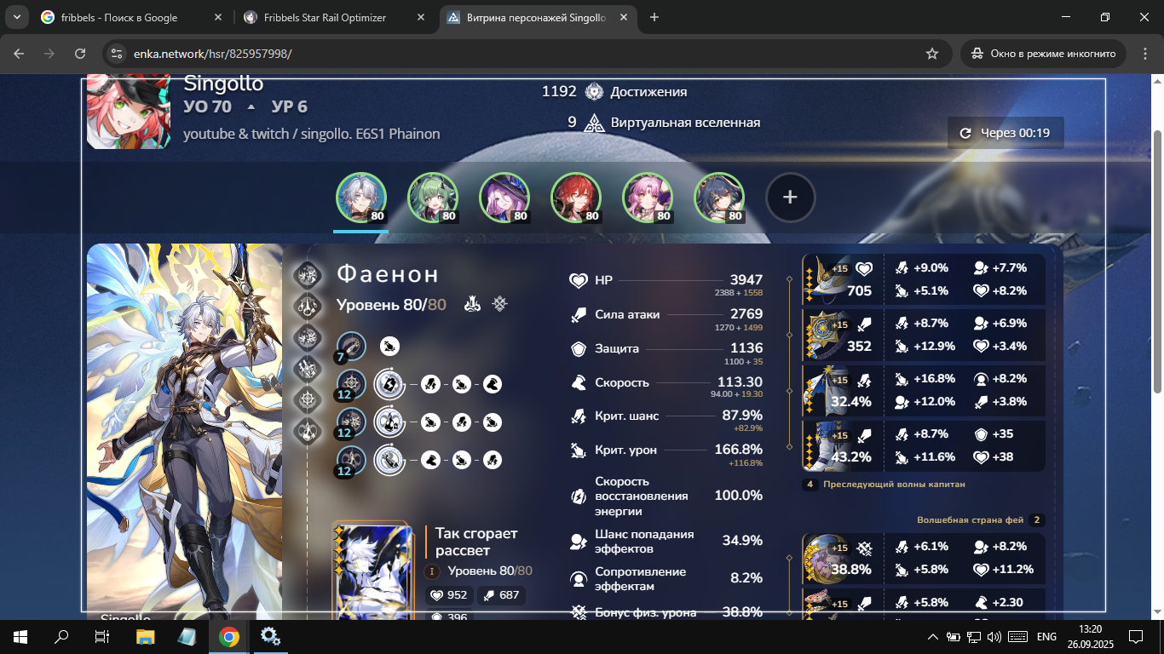Click the 'Волшебная страна фей' set name

(x=971, y=519)
